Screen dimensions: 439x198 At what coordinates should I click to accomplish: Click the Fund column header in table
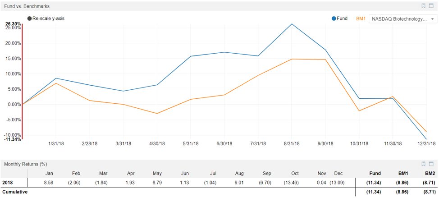375,173
